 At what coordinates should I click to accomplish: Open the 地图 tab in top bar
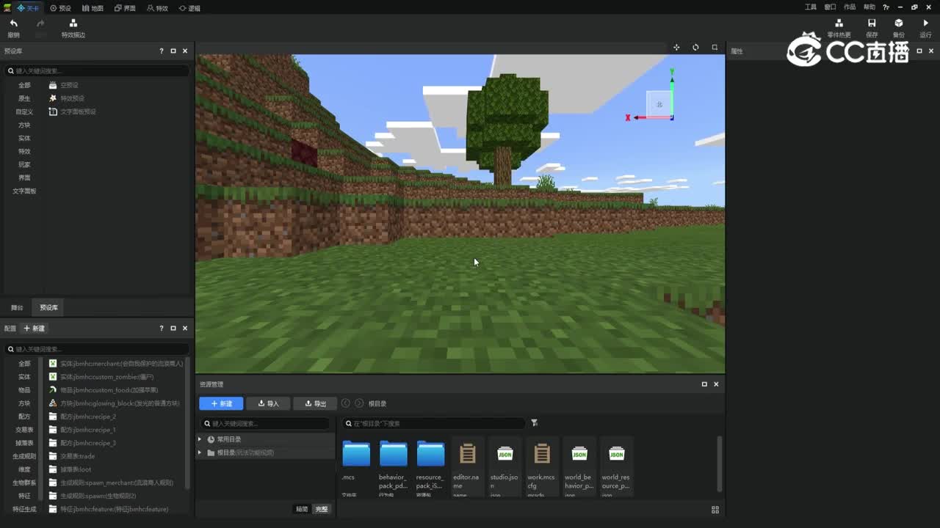93,8
